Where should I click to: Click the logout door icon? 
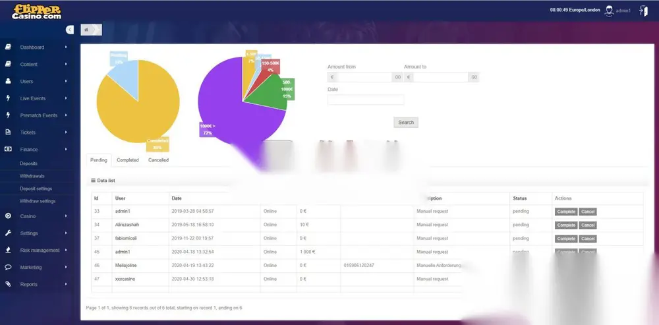(643, 11)
